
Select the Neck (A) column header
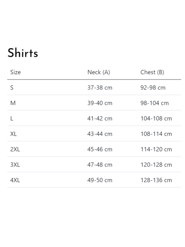pos(99,72)
